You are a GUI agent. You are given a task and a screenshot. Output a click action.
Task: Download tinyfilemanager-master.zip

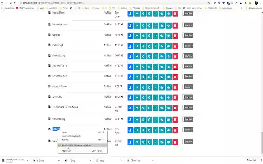[x=130, y=108]
